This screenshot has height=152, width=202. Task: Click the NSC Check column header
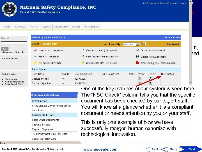(167, 74)
